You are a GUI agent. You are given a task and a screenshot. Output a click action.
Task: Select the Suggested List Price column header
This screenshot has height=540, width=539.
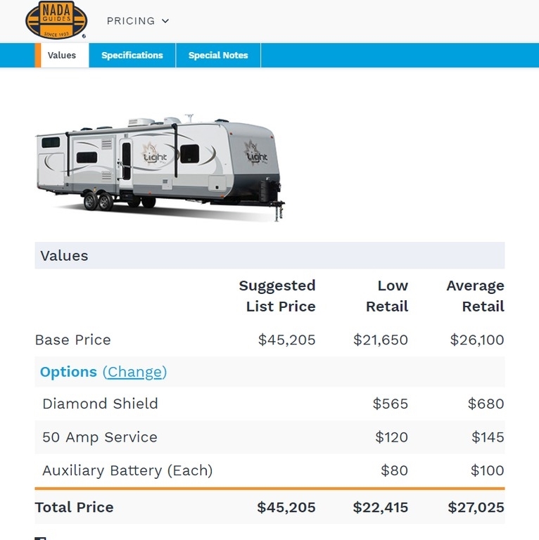click(x=277, y=296)
